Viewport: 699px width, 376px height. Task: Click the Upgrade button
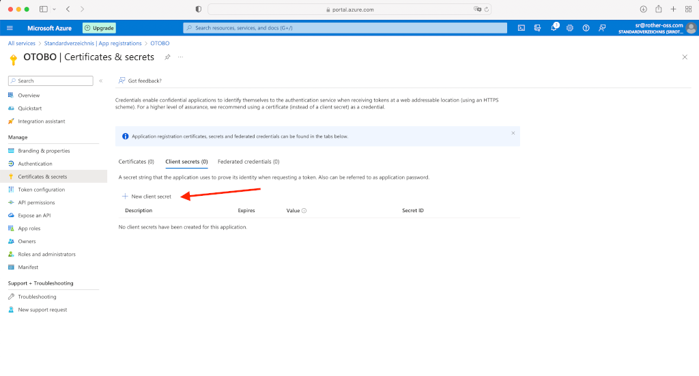pyautogui.click(x=99, y=28)
